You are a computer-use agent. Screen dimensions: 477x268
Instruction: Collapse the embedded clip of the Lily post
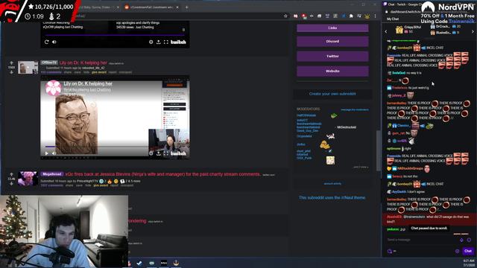point(42,68)
